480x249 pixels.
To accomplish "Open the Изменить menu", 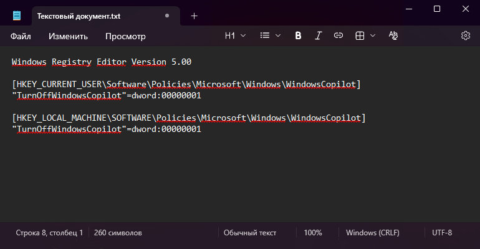I will [68, 36].
